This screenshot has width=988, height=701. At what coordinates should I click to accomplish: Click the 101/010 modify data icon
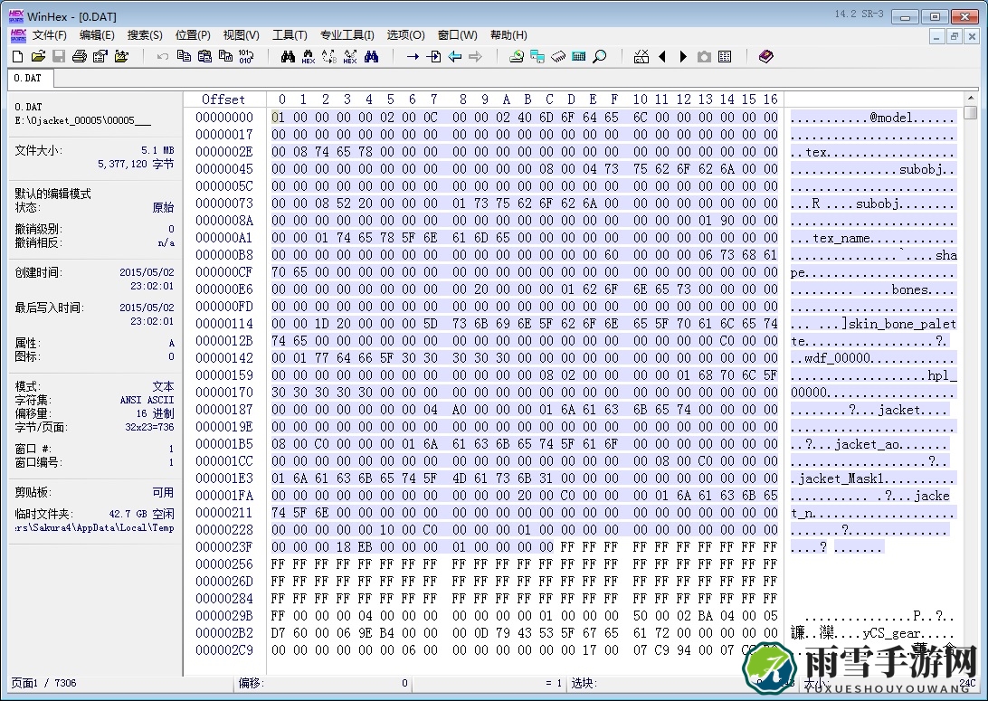click(x=246, y=57)
